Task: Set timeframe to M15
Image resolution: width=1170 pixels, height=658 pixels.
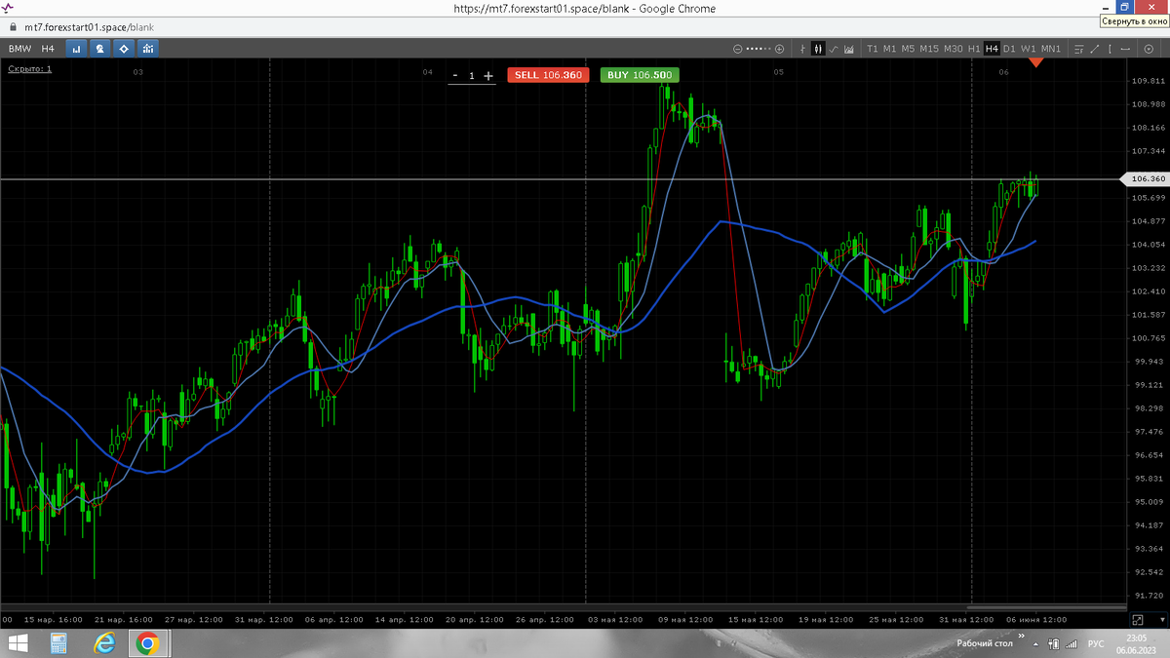Action: (x=929, y=49)
